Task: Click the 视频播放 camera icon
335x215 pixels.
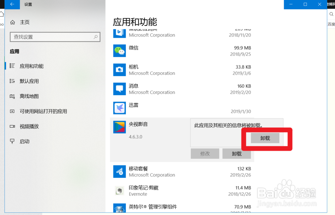Action: click(12, 126)
